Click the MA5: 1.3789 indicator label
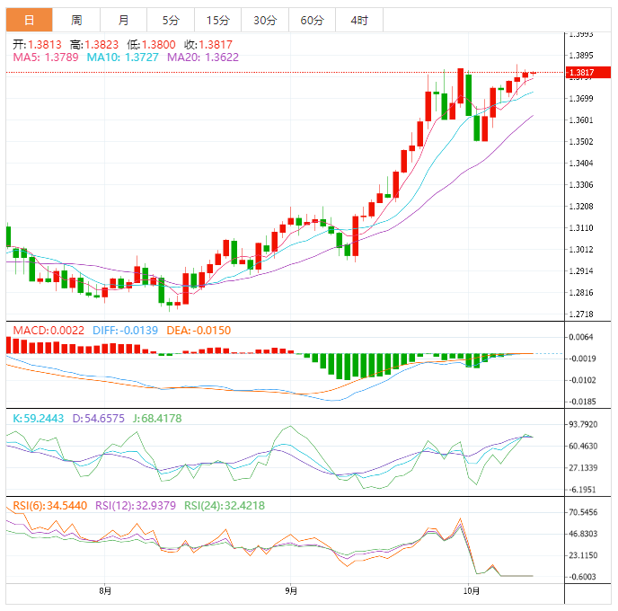Screen dimensions: 618x611 pyautogui.click(x=46, y=58)
